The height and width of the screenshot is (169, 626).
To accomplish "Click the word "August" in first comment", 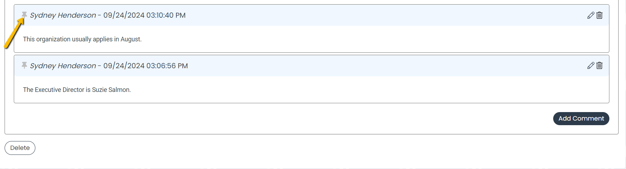I will pos(131,39).
